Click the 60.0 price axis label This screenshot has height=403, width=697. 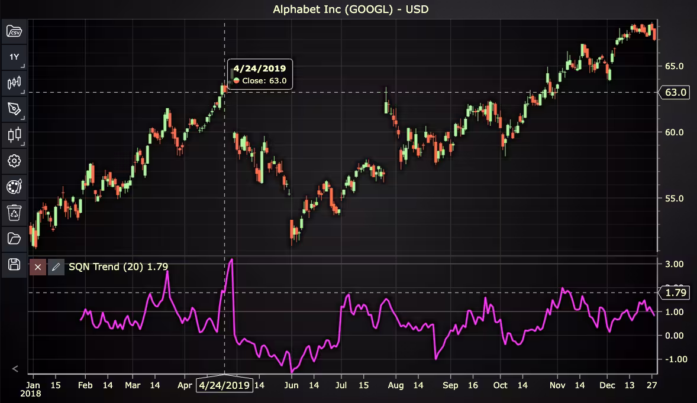pos(674,132)
